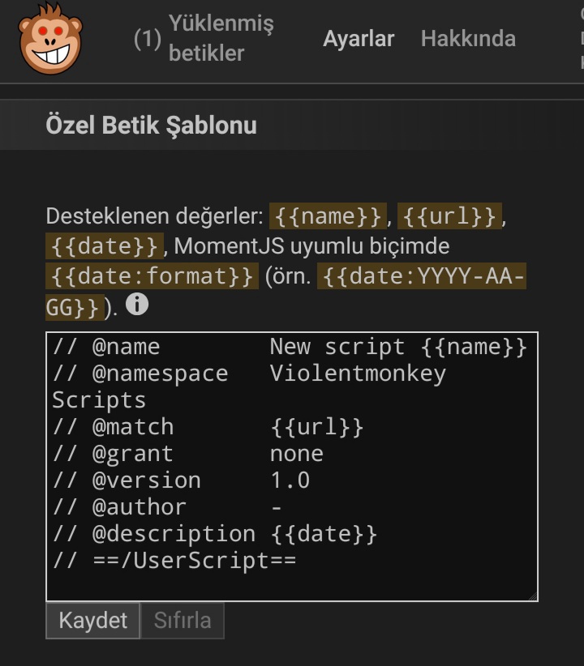Click the {{date:format}} placeholder code
Viewport: 584px width, 666px height.
coord(152,276)
